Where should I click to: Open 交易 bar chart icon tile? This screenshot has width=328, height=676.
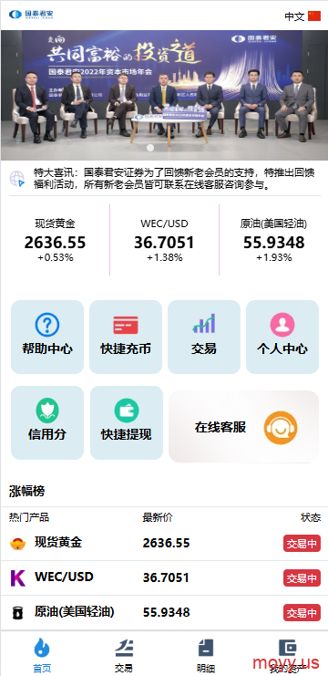(x=204, y=324)
